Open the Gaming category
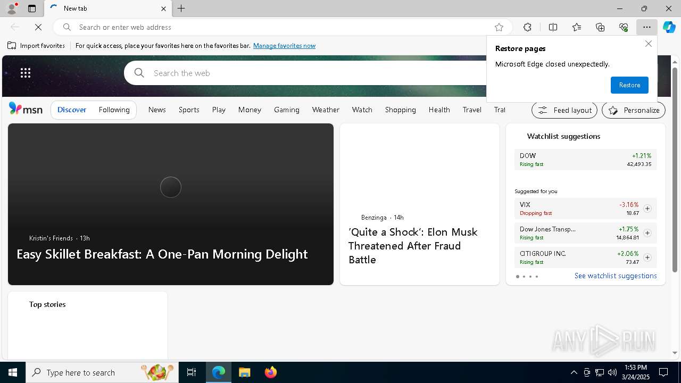This screenshot has width=681, height=383. click(x=287, y=110)
